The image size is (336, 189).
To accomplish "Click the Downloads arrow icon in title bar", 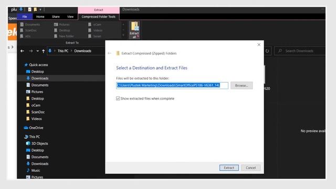I will pos(21,9).
